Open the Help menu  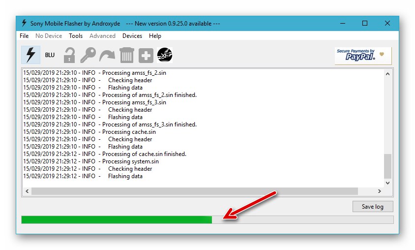tap(155, 36)
